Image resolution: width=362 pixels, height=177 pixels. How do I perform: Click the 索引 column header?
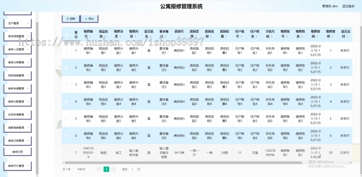[76, 35]
